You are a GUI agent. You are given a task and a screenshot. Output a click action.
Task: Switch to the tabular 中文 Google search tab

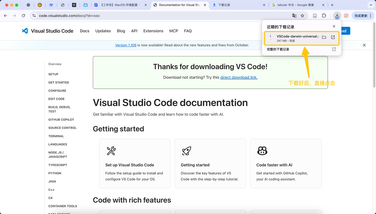[x=295, y=5]
